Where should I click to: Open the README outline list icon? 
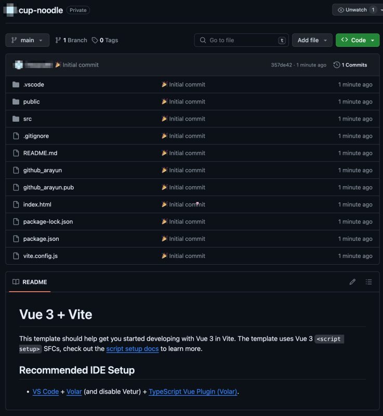pyautogui.click(x=368, y=282)
